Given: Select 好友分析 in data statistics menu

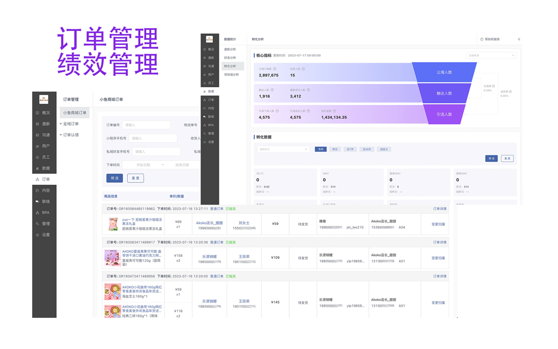Looking at the screenshot, I should click(230, 58).
